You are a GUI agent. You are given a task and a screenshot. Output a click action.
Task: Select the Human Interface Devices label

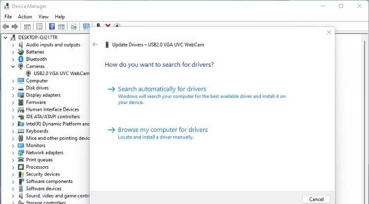click(53, 109)
